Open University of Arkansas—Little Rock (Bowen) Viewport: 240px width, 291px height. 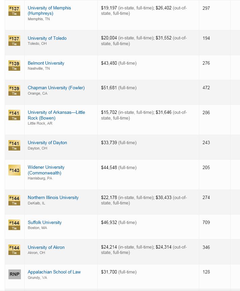pos(56,115)
